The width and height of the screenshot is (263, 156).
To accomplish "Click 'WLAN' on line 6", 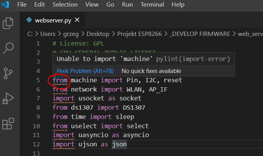I will [x=134, y=89].
